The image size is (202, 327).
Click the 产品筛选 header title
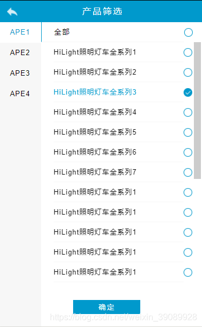(x=102, y=11)
